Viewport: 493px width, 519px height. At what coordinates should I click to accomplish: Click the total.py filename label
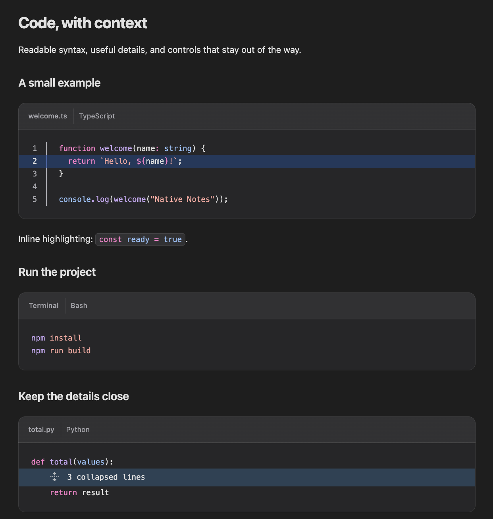[41, 430]
